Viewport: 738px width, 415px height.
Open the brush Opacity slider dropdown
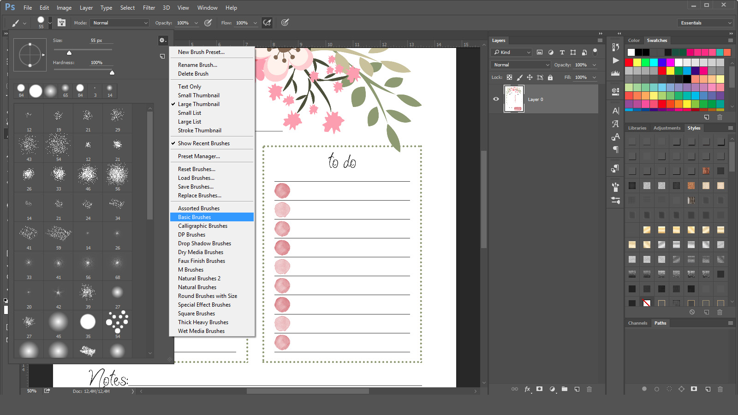pyautogui.click(x=196, y=23)
